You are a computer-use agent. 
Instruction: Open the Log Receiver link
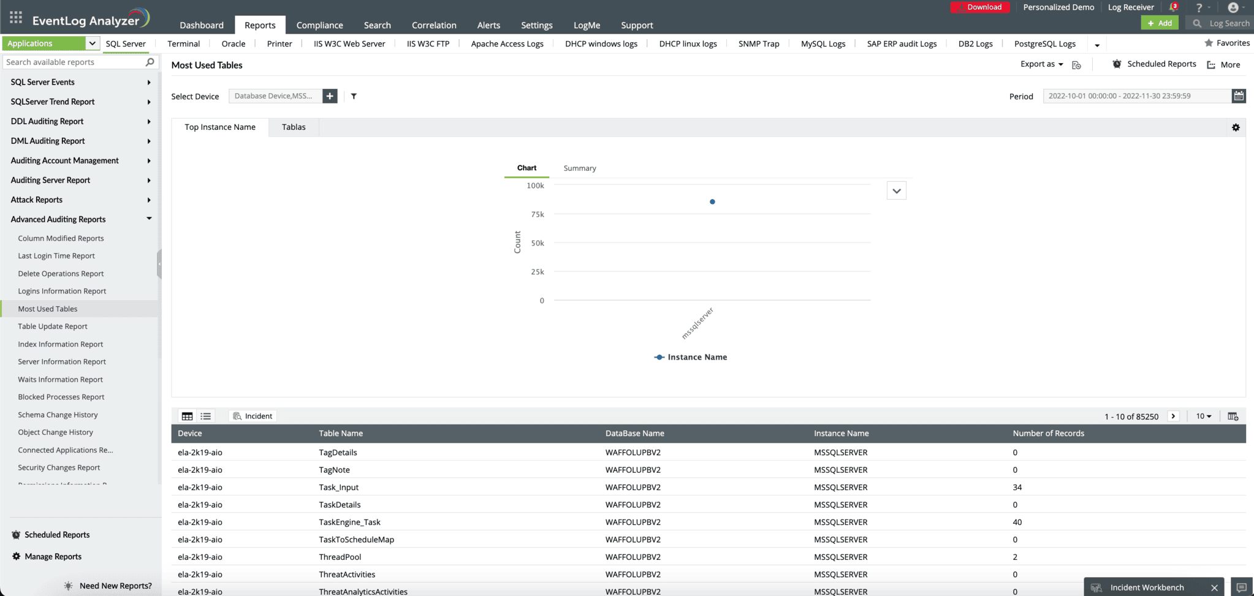tap(1131, 7)
